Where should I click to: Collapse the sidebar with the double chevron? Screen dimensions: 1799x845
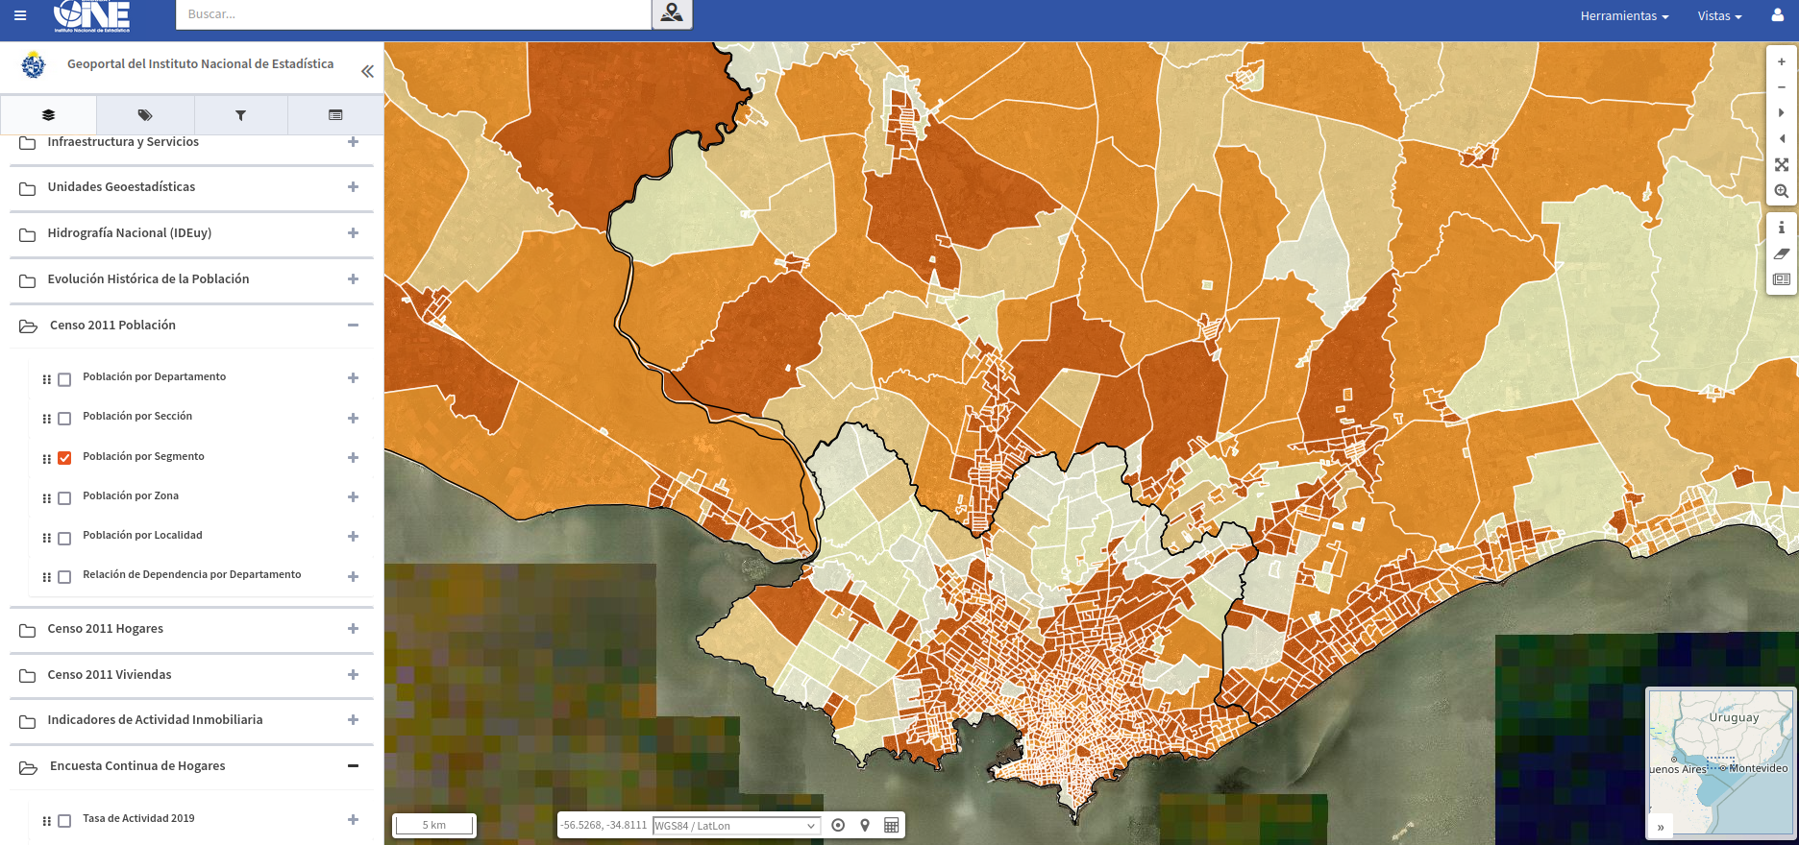[367, 71]
